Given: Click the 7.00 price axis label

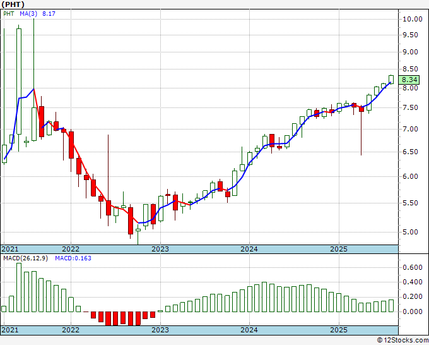Looking at the screenshot, I should coord(410,129).
